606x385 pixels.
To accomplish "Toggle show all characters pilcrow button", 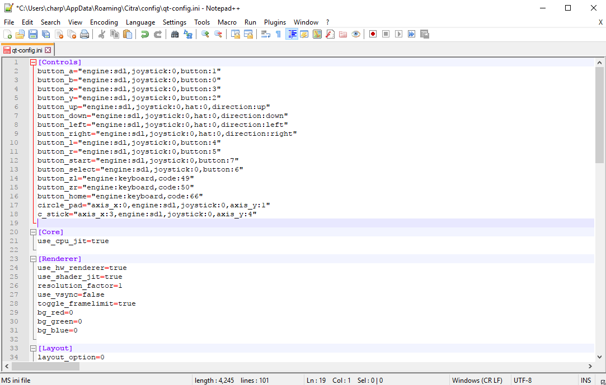I will pos(278,34).
